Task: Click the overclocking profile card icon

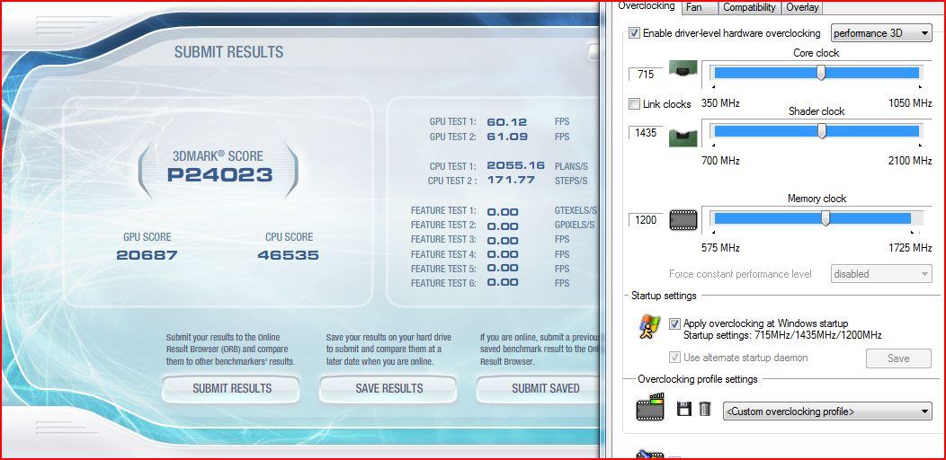Action: coord(650,408)
